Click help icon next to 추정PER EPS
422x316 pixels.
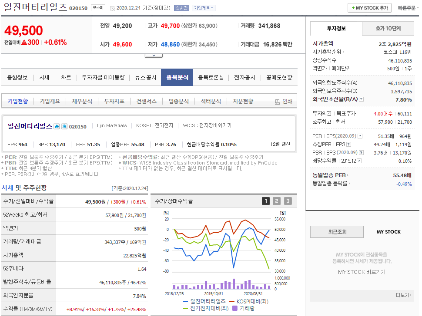click(x=349, y=145)
